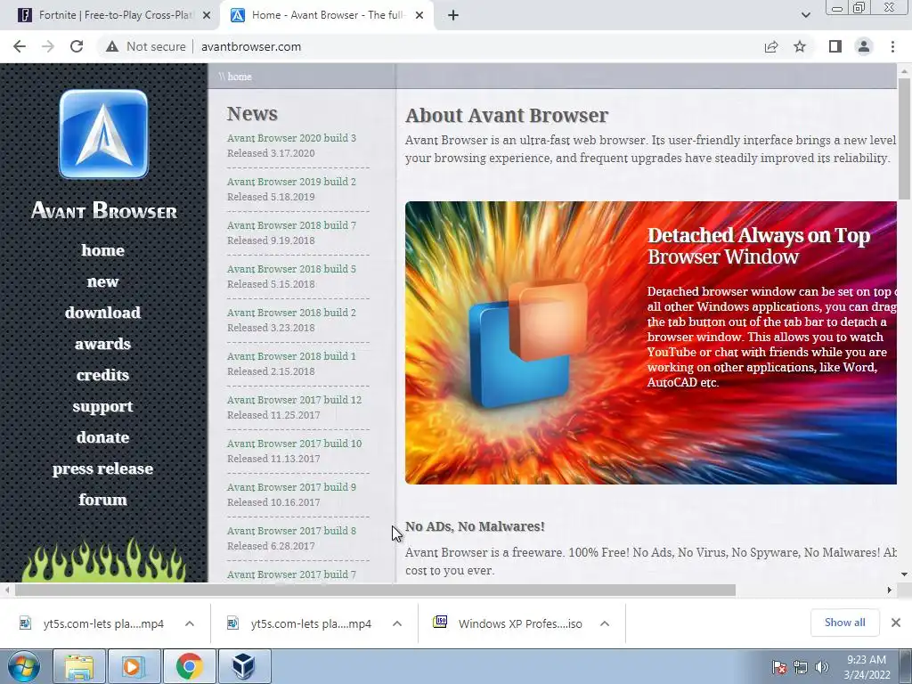
Task: Click the Detached Always on Top banner
Action: point(651,343)
